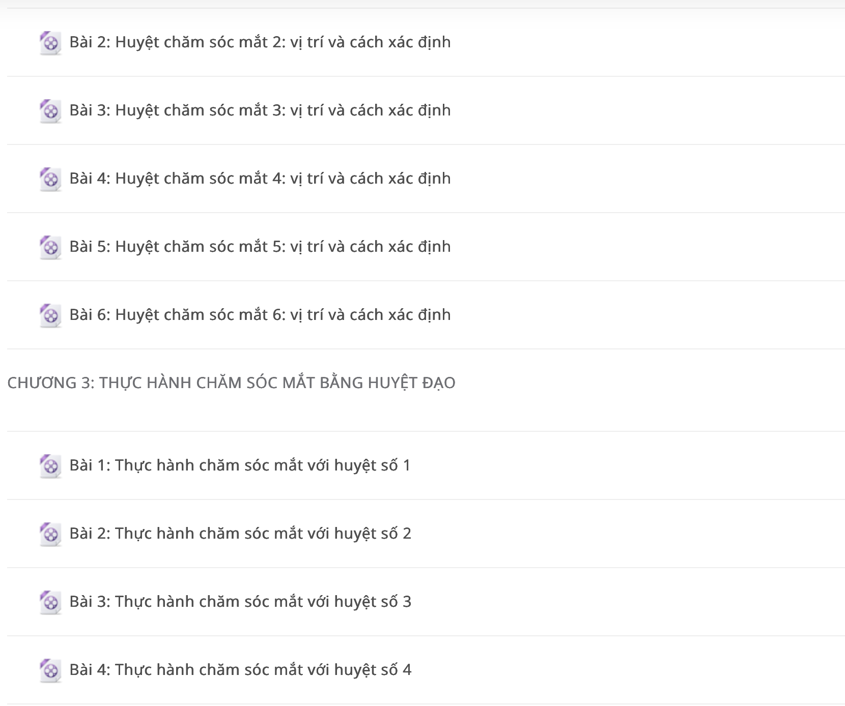Click video icon beside Bài 5 Huyệt chăm sóc mắt 5
Screen dimensions: 845x706
click(50, 247)
